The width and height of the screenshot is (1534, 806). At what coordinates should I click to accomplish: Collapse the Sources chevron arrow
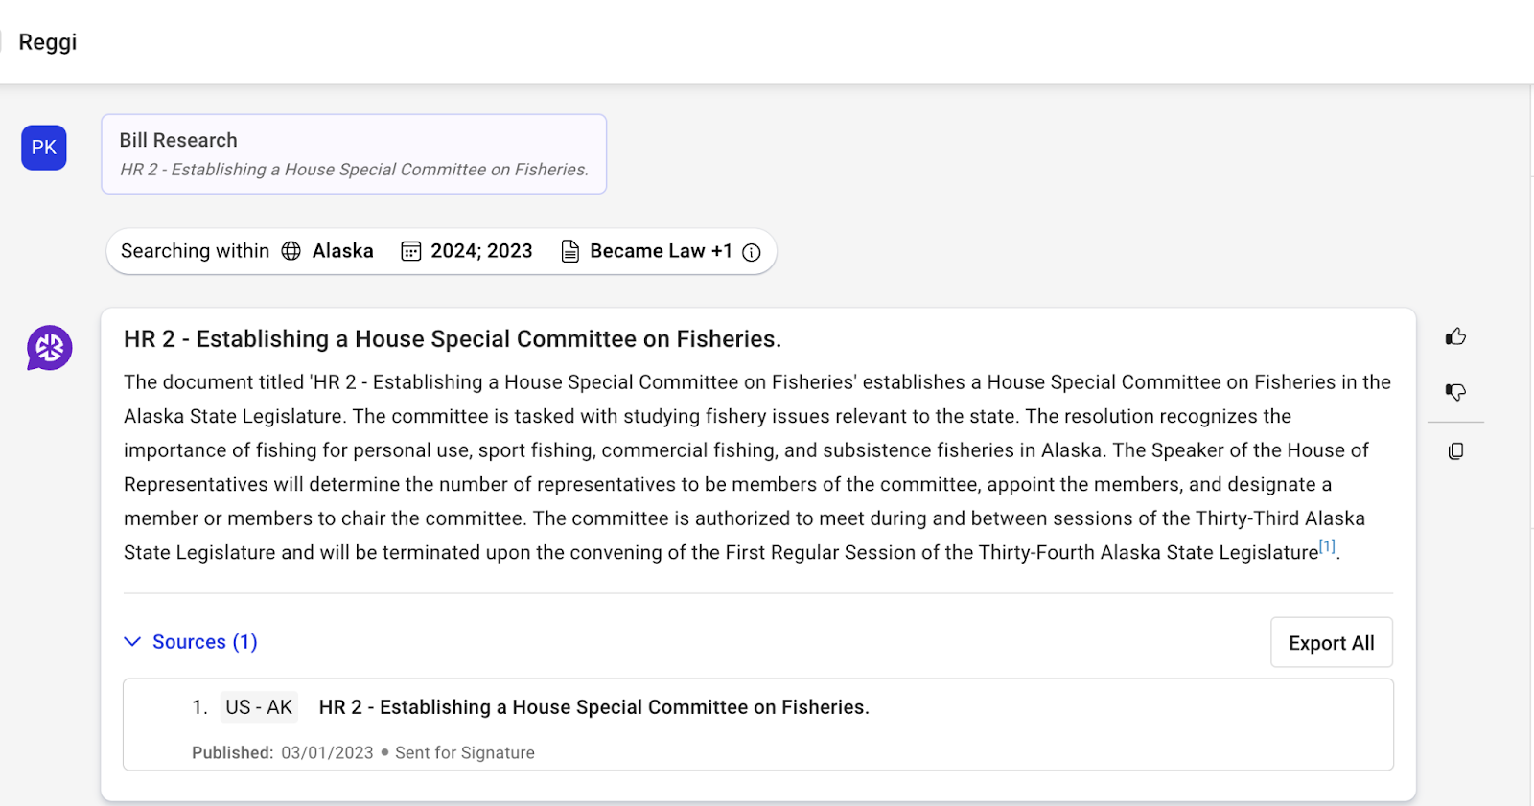coord(132,642)
